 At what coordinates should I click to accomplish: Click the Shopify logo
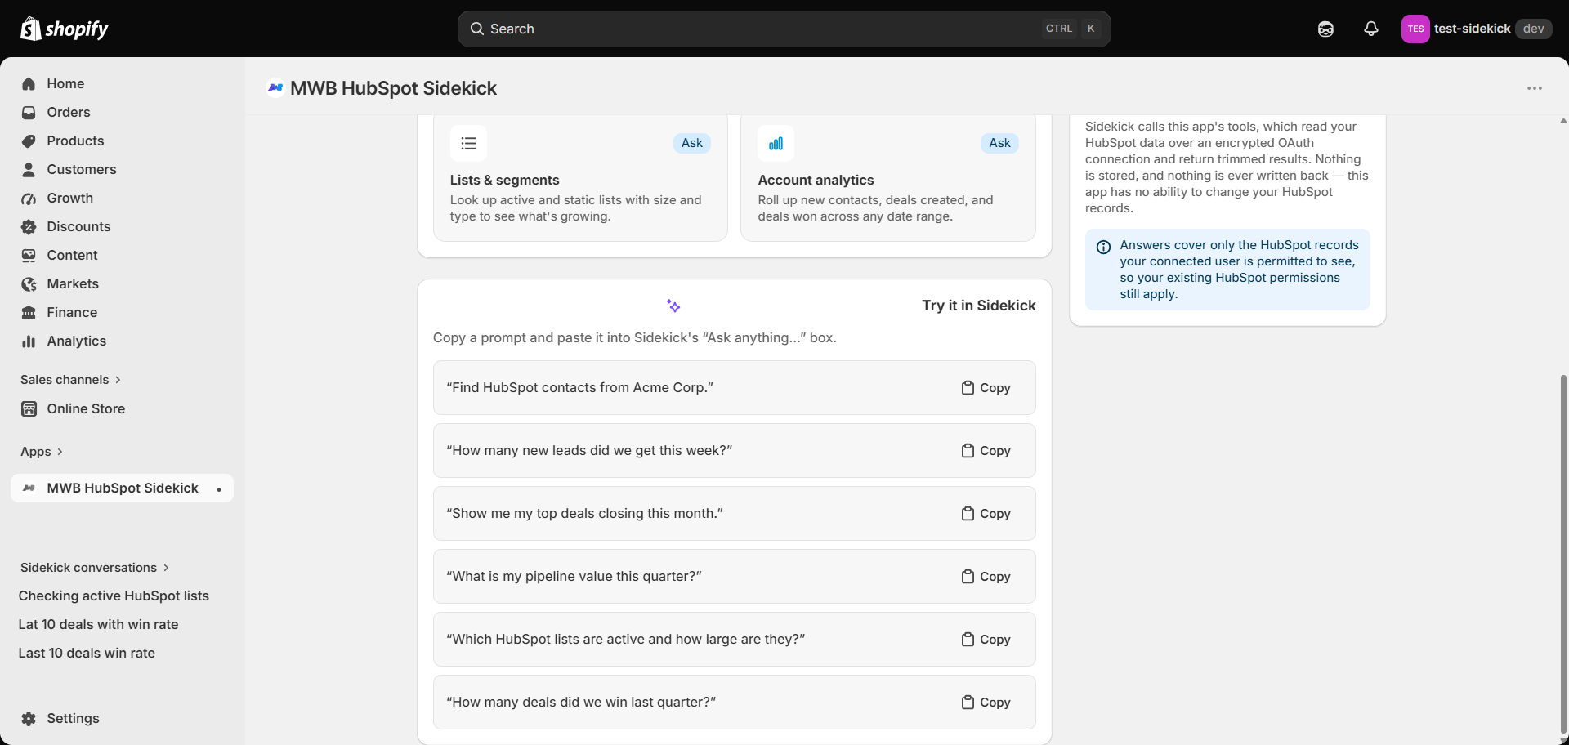tap(64, 29)
